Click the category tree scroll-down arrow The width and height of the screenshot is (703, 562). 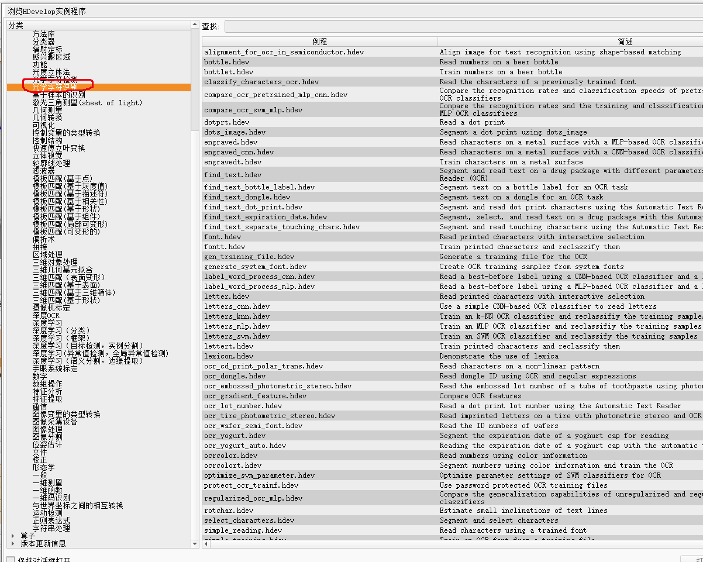pos(195,543)
